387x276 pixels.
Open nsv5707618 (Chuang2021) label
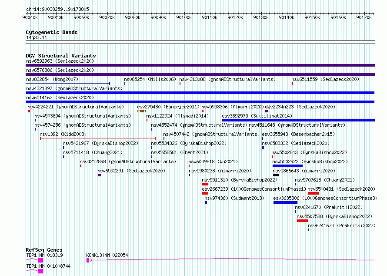(325, 180)
